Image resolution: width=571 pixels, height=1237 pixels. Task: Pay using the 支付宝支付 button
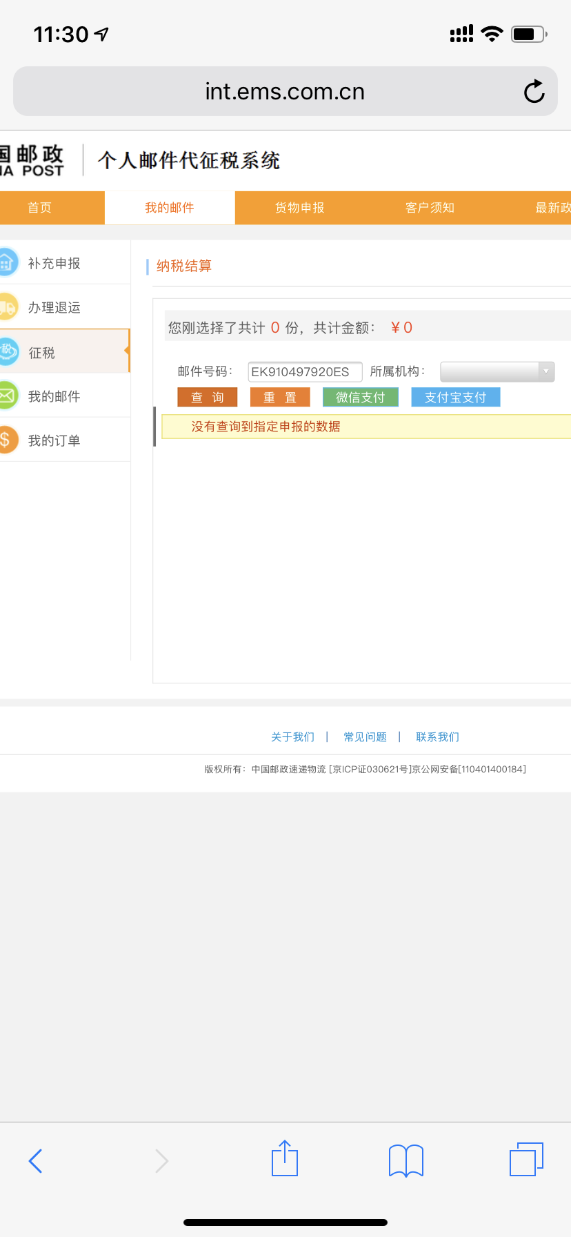456,397
